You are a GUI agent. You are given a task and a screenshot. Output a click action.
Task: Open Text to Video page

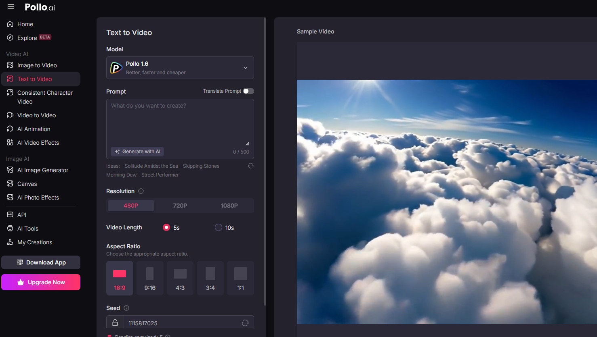[41, 79]
